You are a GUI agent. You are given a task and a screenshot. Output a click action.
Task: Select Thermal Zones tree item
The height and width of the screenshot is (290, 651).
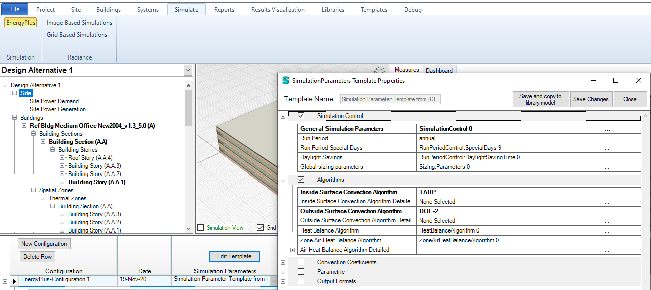click(x=68, y=198)
